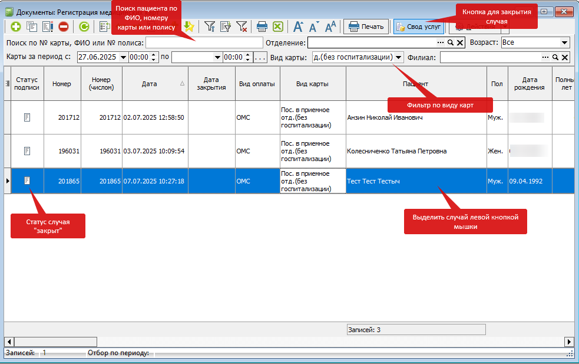Click card number 196031 cell
Viewport: 579px width, 364px height.
[x=62, y=151]
